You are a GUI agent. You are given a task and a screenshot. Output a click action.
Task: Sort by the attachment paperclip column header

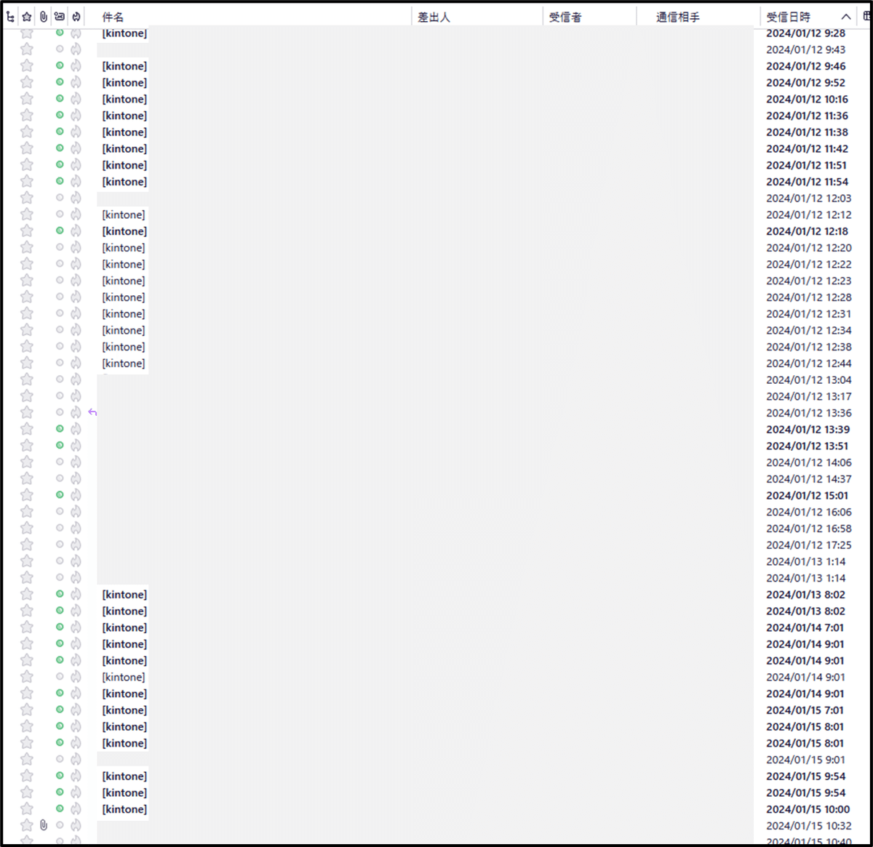(x=44, y=17)
